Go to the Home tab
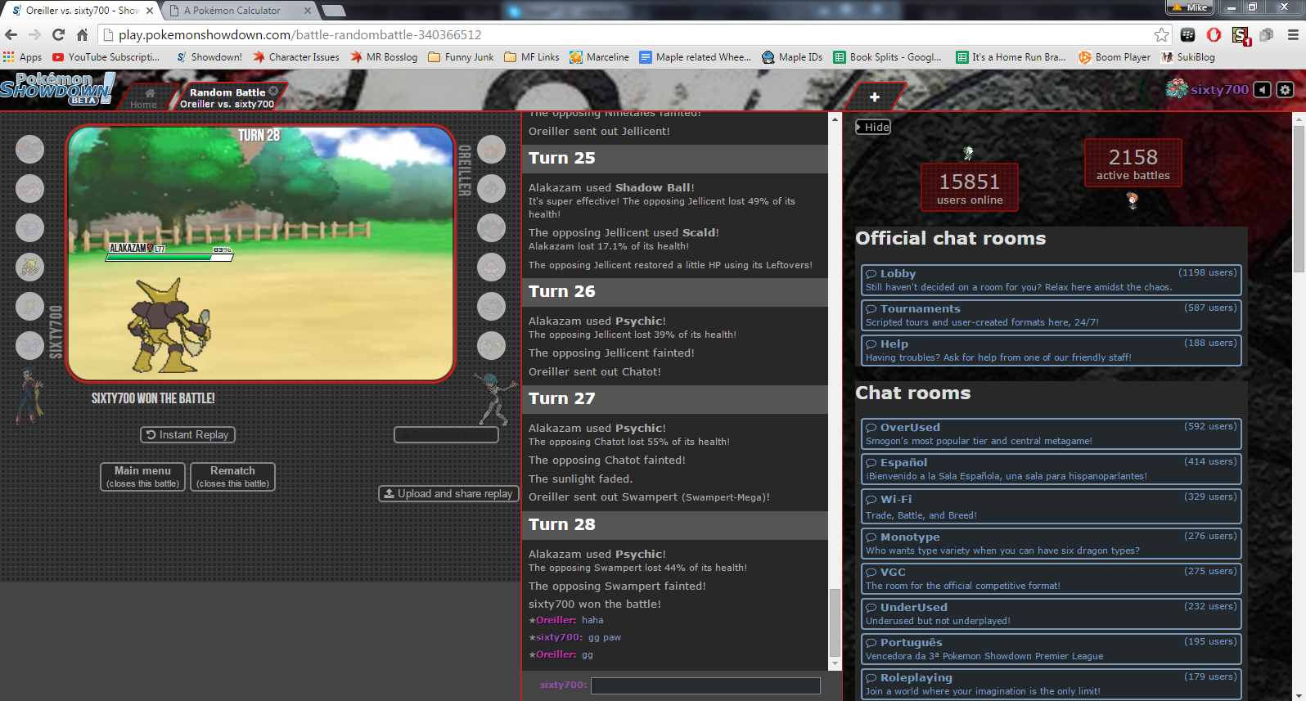 click(x=144, y=98)
